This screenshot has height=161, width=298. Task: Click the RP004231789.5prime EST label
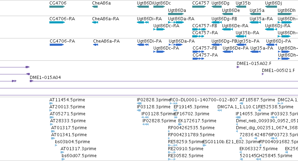point(192,135)
